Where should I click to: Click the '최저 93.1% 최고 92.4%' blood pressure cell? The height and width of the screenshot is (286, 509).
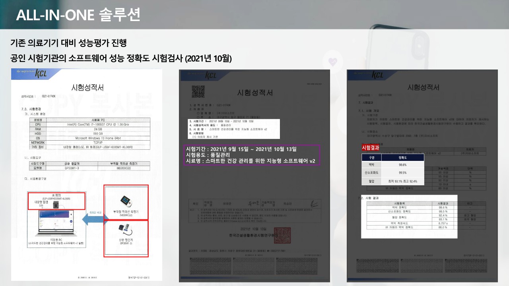403,181
